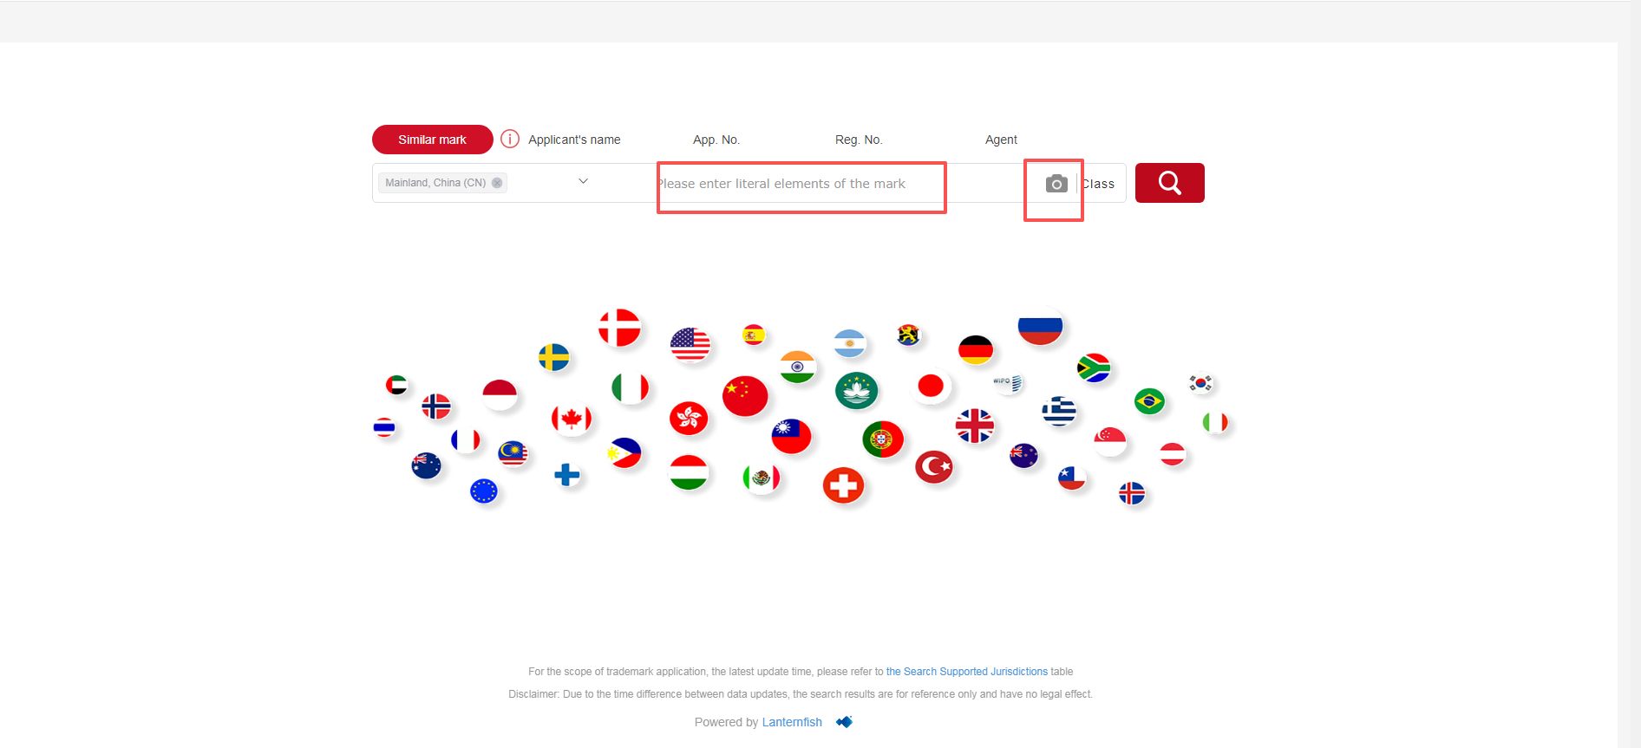Click the camera image search icon
This screenshot has height=748, width=1641.
point(1056,184)
